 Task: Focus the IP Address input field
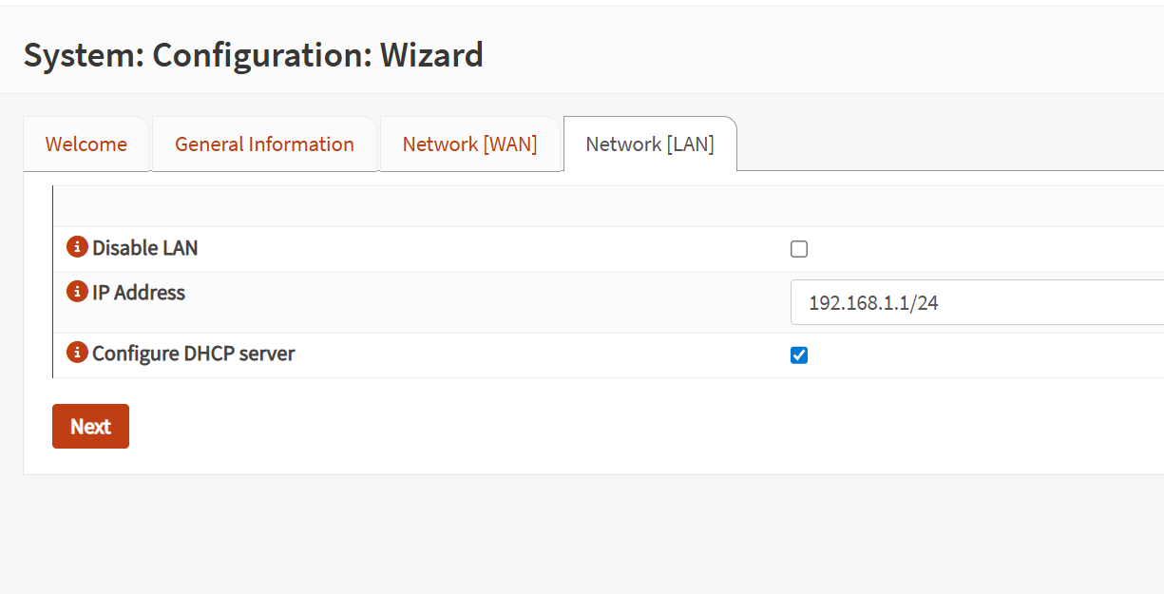point(977,303)
